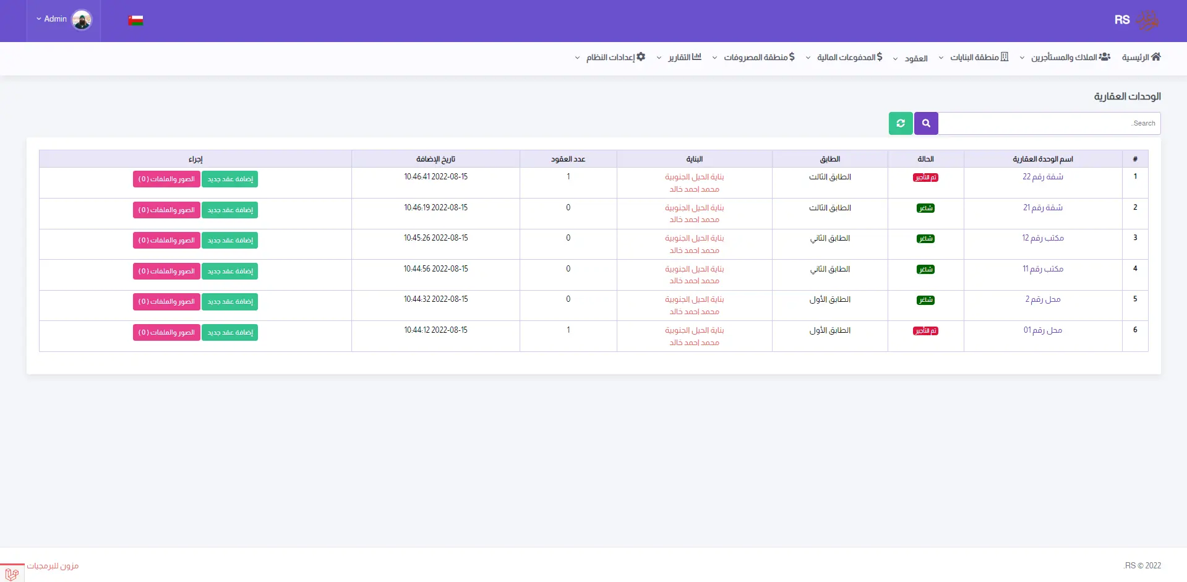
Task: Click the gear icon for إعدادات النظام
Action: click(641, 57)
